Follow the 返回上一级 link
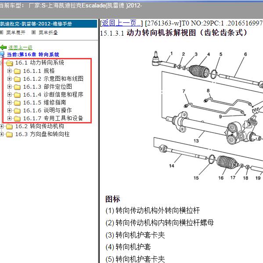The image size is (263, 263). click(20, 47)
